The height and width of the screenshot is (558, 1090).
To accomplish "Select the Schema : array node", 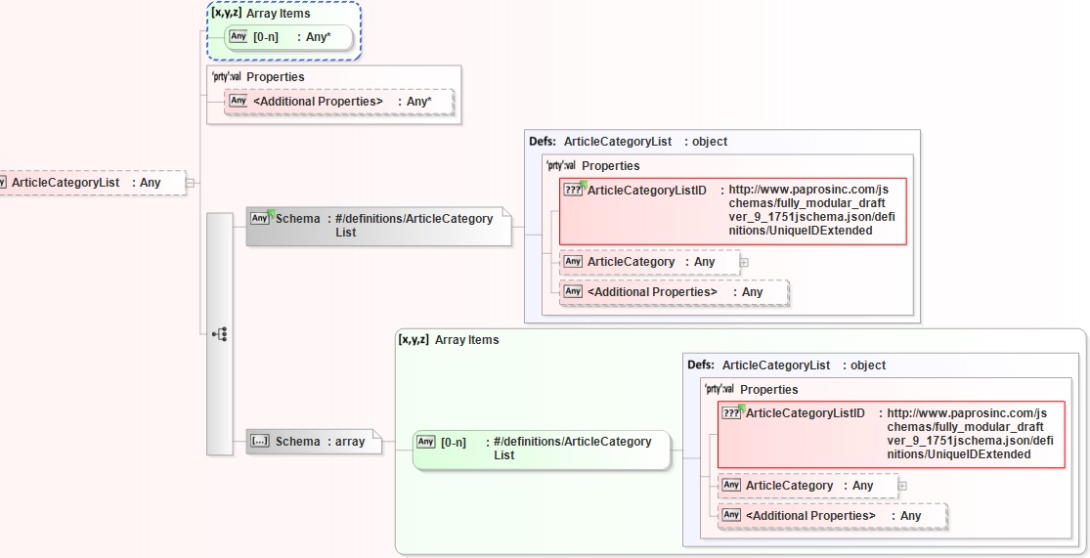I will 320,442.
